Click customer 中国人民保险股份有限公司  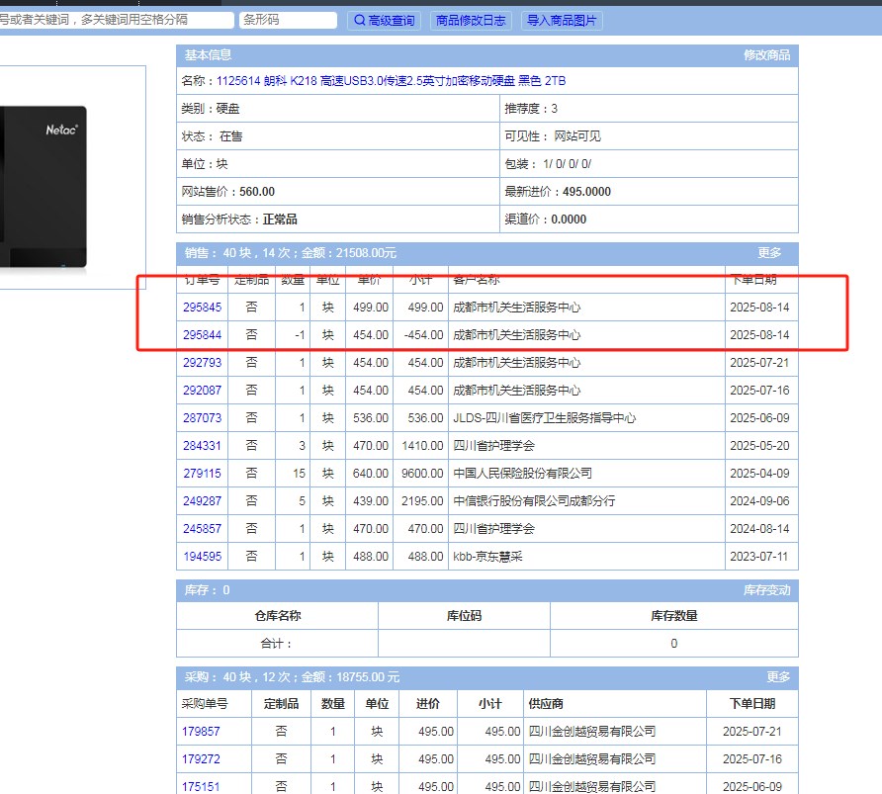pyautogui.click(x=522, y=474)
